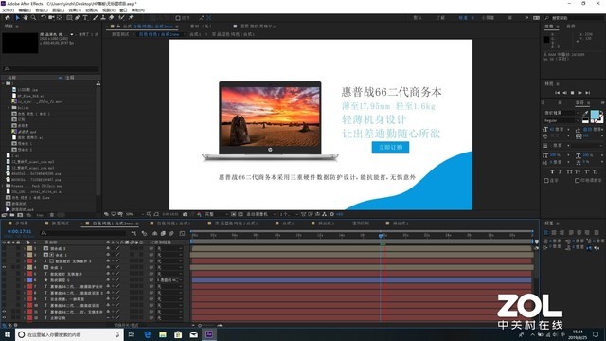The image size is (606, 341).
Task: Open parent dropdown for layer 6
Action: coord(169,280)
